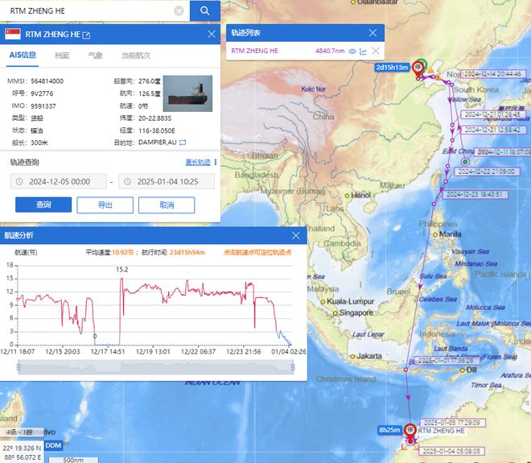Click the clock icon in end date field
Image resolution: width=531 pixels, height=463 pixels.
pyautogui.click(x=127, y=182)
